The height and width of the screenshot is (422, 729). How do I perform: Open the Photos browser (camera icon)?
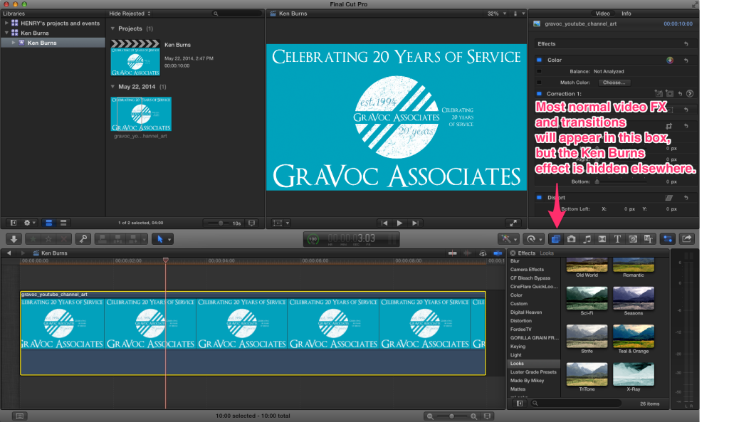pos(572,238)
